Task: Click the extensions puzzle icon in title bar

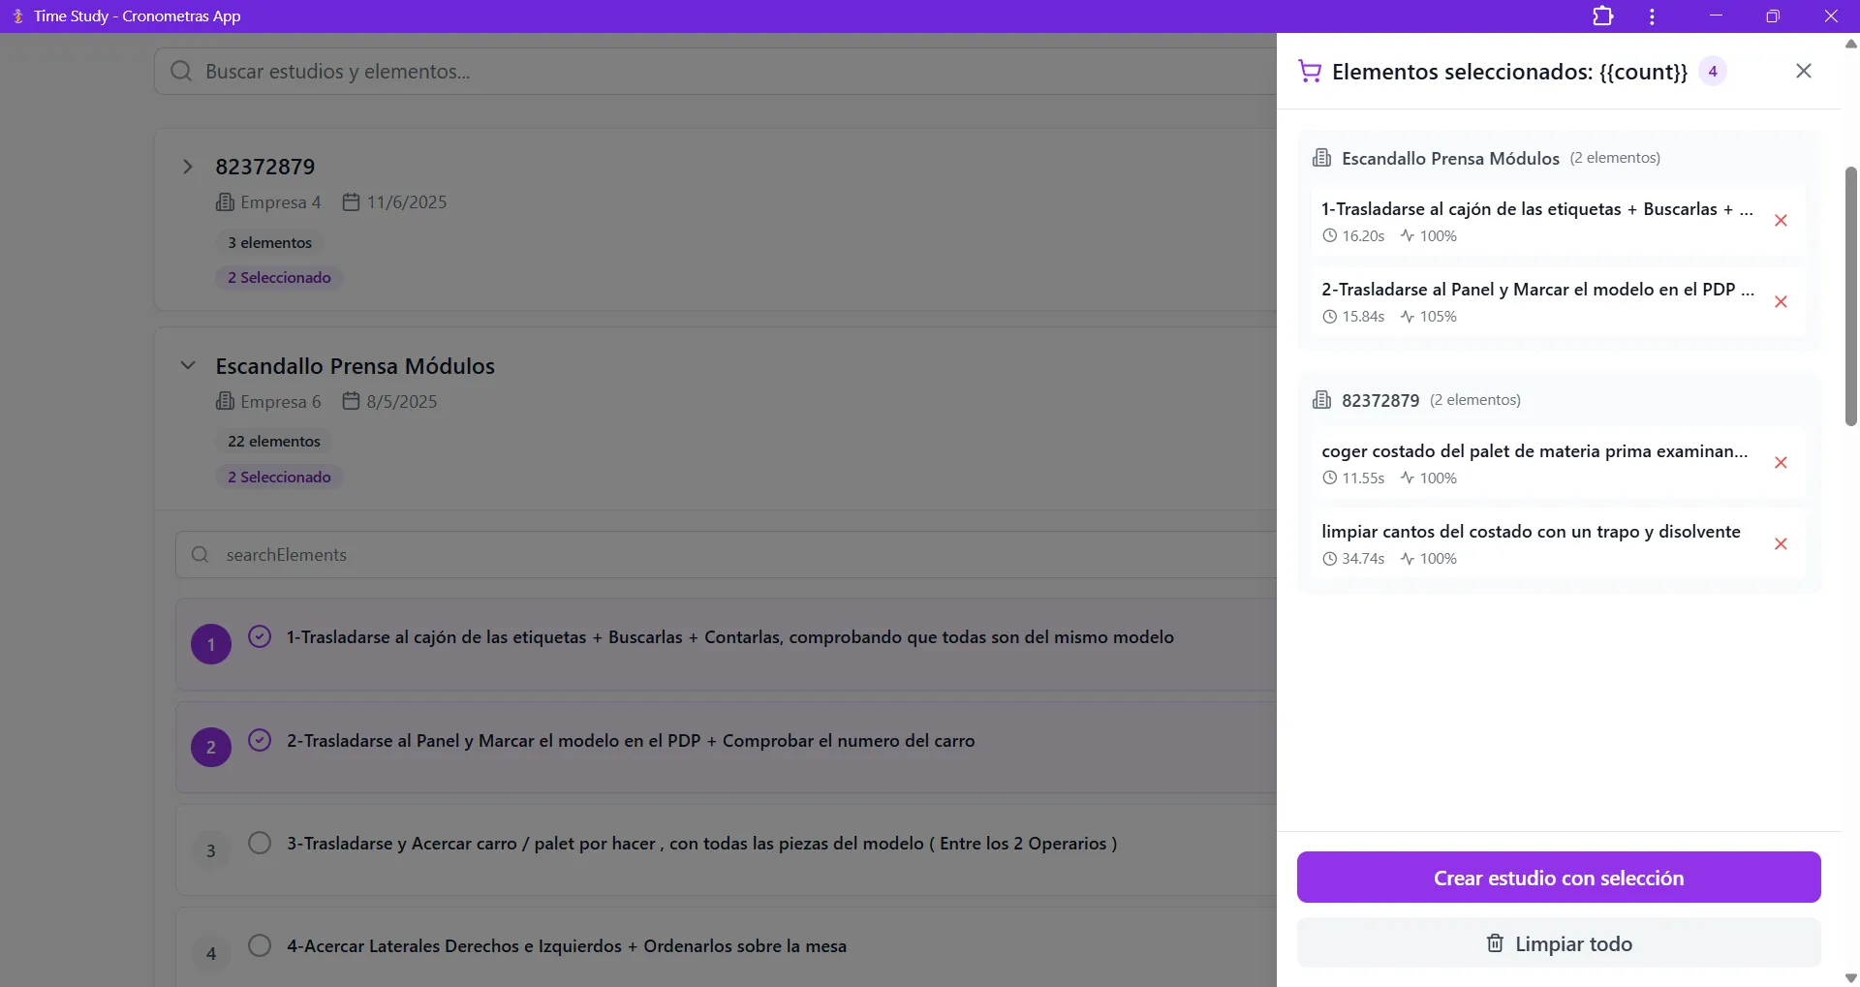Action: [1602, 16]
